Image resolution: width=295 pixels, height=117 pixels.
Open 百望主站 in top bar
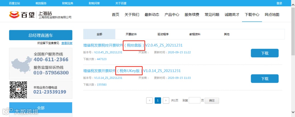pyautogui.click(x=14, y=3)
